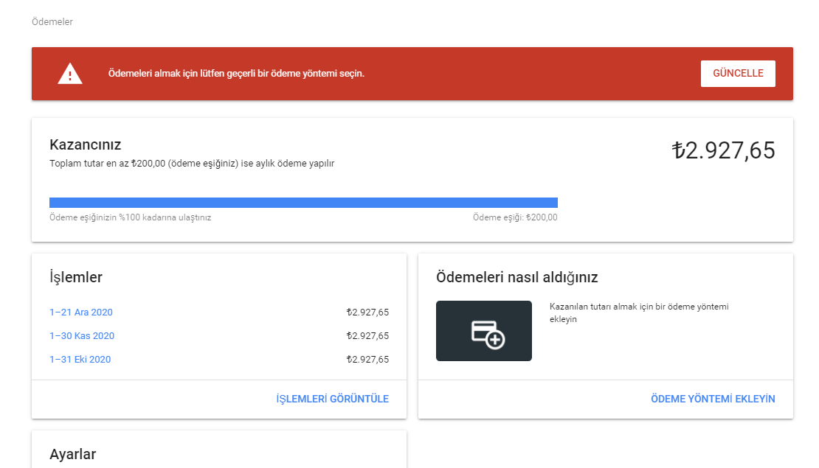This screenshot has width=819, height=468.
Task: Click the warning triangle icon in red banner
Action: pos(70,74)
